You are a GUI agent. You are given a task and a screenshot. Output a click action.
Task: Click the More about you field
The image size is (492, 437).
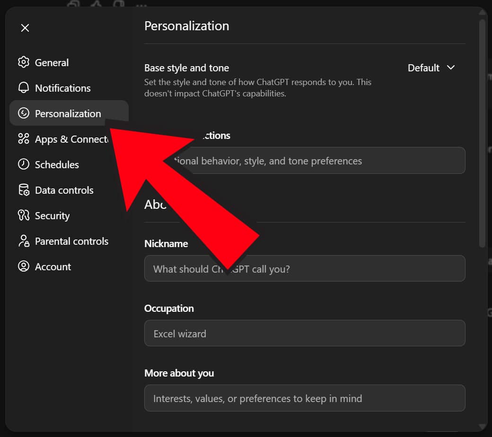pyautogui.click(x=305, y=398)
